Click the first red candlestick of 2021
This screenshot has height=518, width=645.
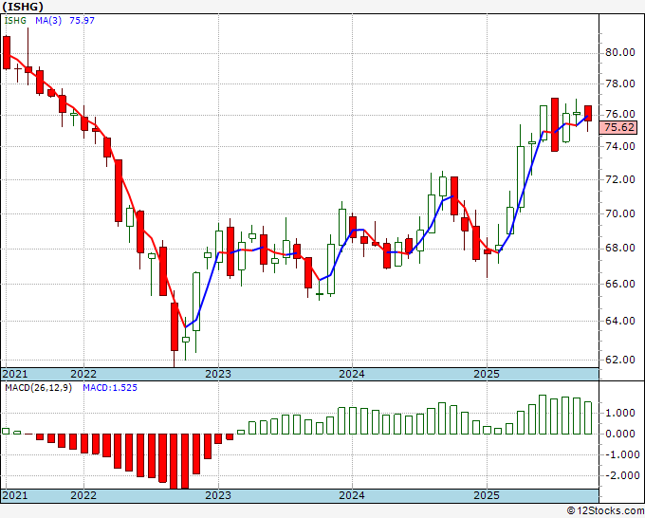coord(7,53)
